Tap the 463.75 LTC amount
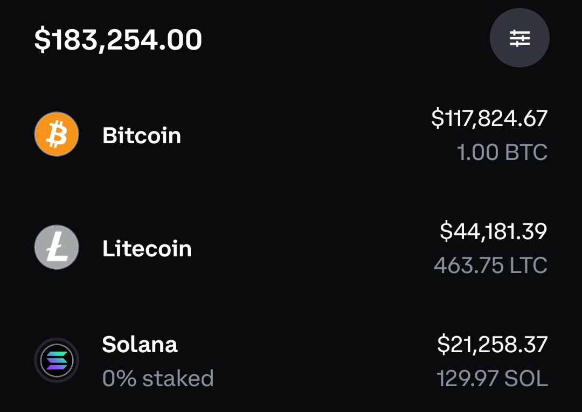The height and width of the screenshot is (412, 582). [x=491, y=265]
